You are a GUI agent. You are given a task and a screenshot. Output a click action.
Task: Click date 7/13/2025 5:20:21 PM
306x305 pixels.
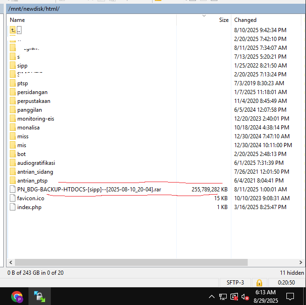click(x=260, y=57)
